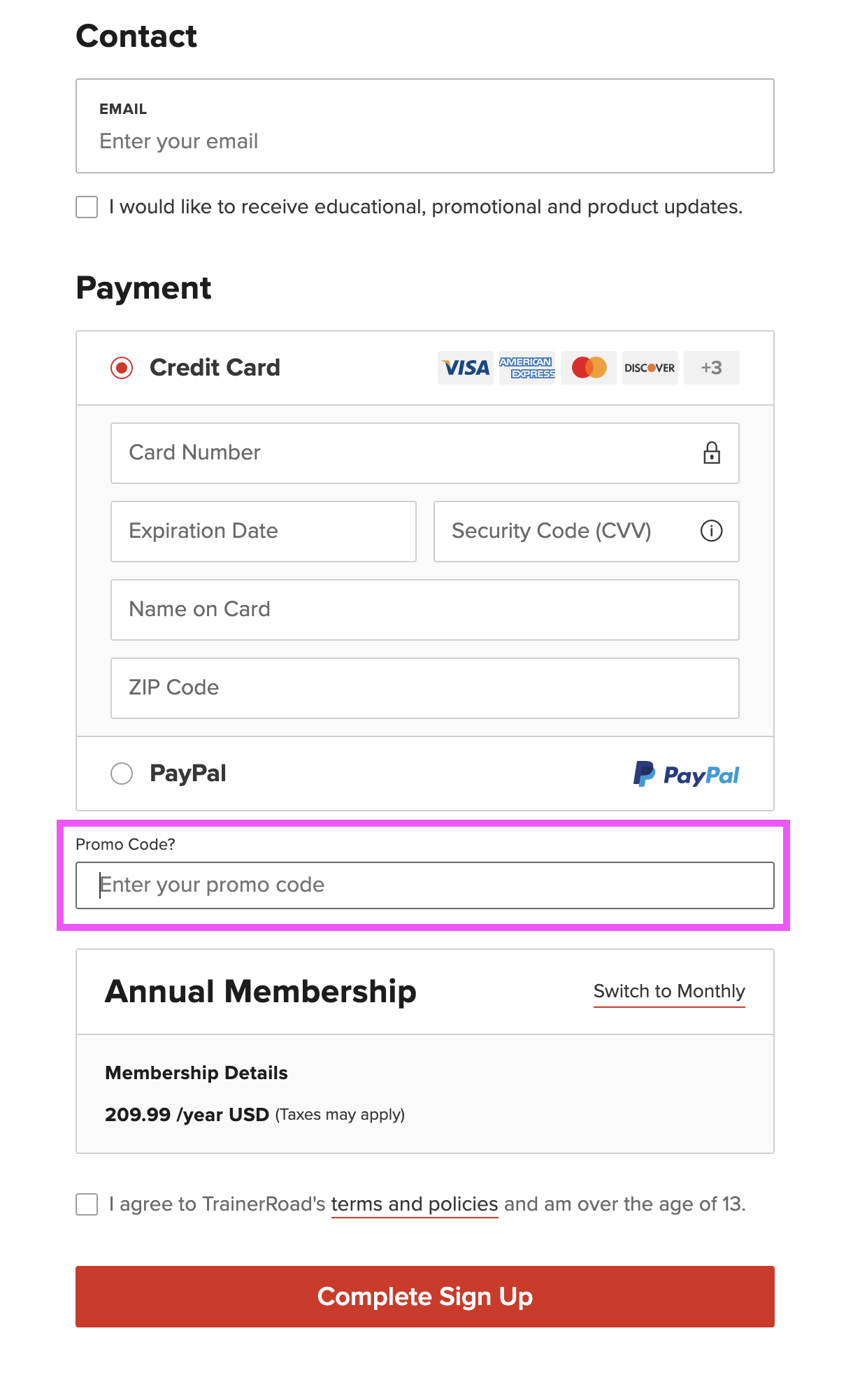The image size is (860, 1375).
Task: Click the Discover card logo
Action: coord(650,368)
